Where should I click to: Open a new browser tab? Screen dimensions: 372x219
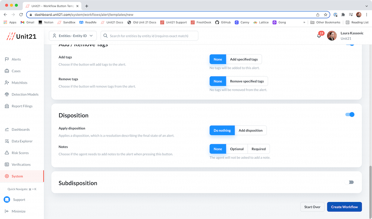86,6
